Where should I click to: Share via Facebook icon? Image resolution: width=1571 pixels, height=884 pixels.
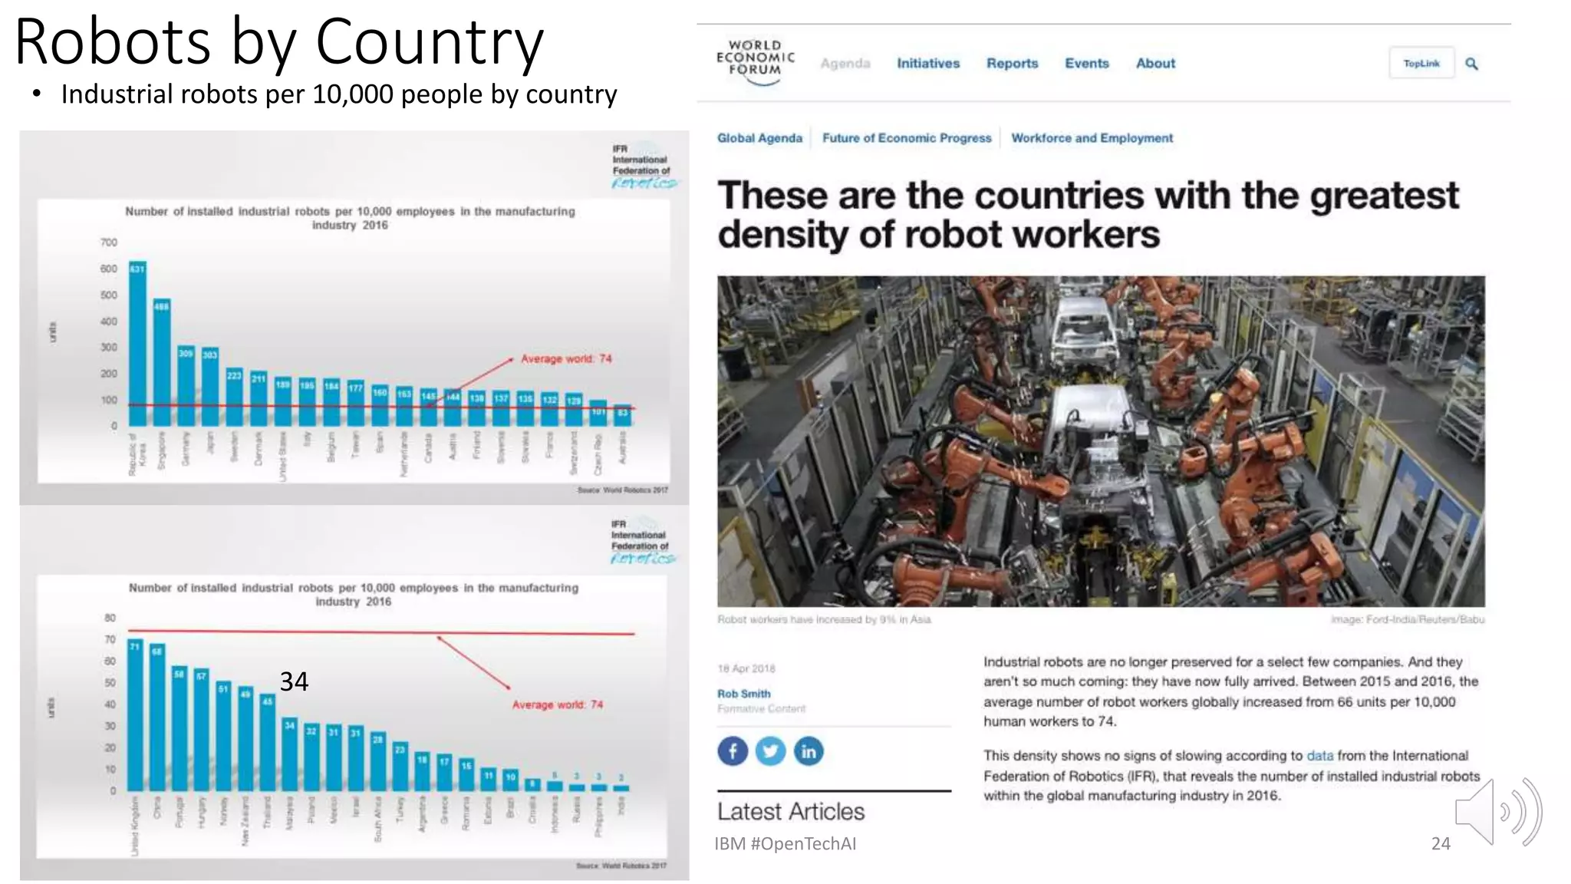pyautogui.click(x=733, y=750)
